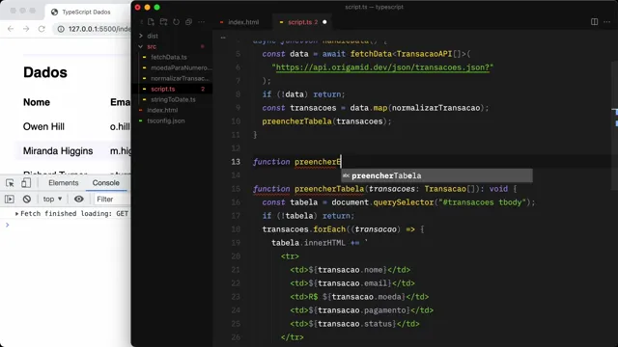Open index.html in explorer tree
Image resolution: width=618 pixels, height=347 pixels.
coord(162,110)
